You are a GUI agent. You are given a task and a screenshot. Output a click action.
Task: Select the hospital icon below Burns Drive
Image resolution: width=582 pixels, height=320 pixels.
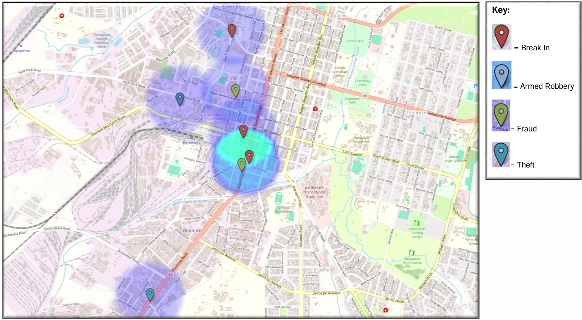click(385, 310)
